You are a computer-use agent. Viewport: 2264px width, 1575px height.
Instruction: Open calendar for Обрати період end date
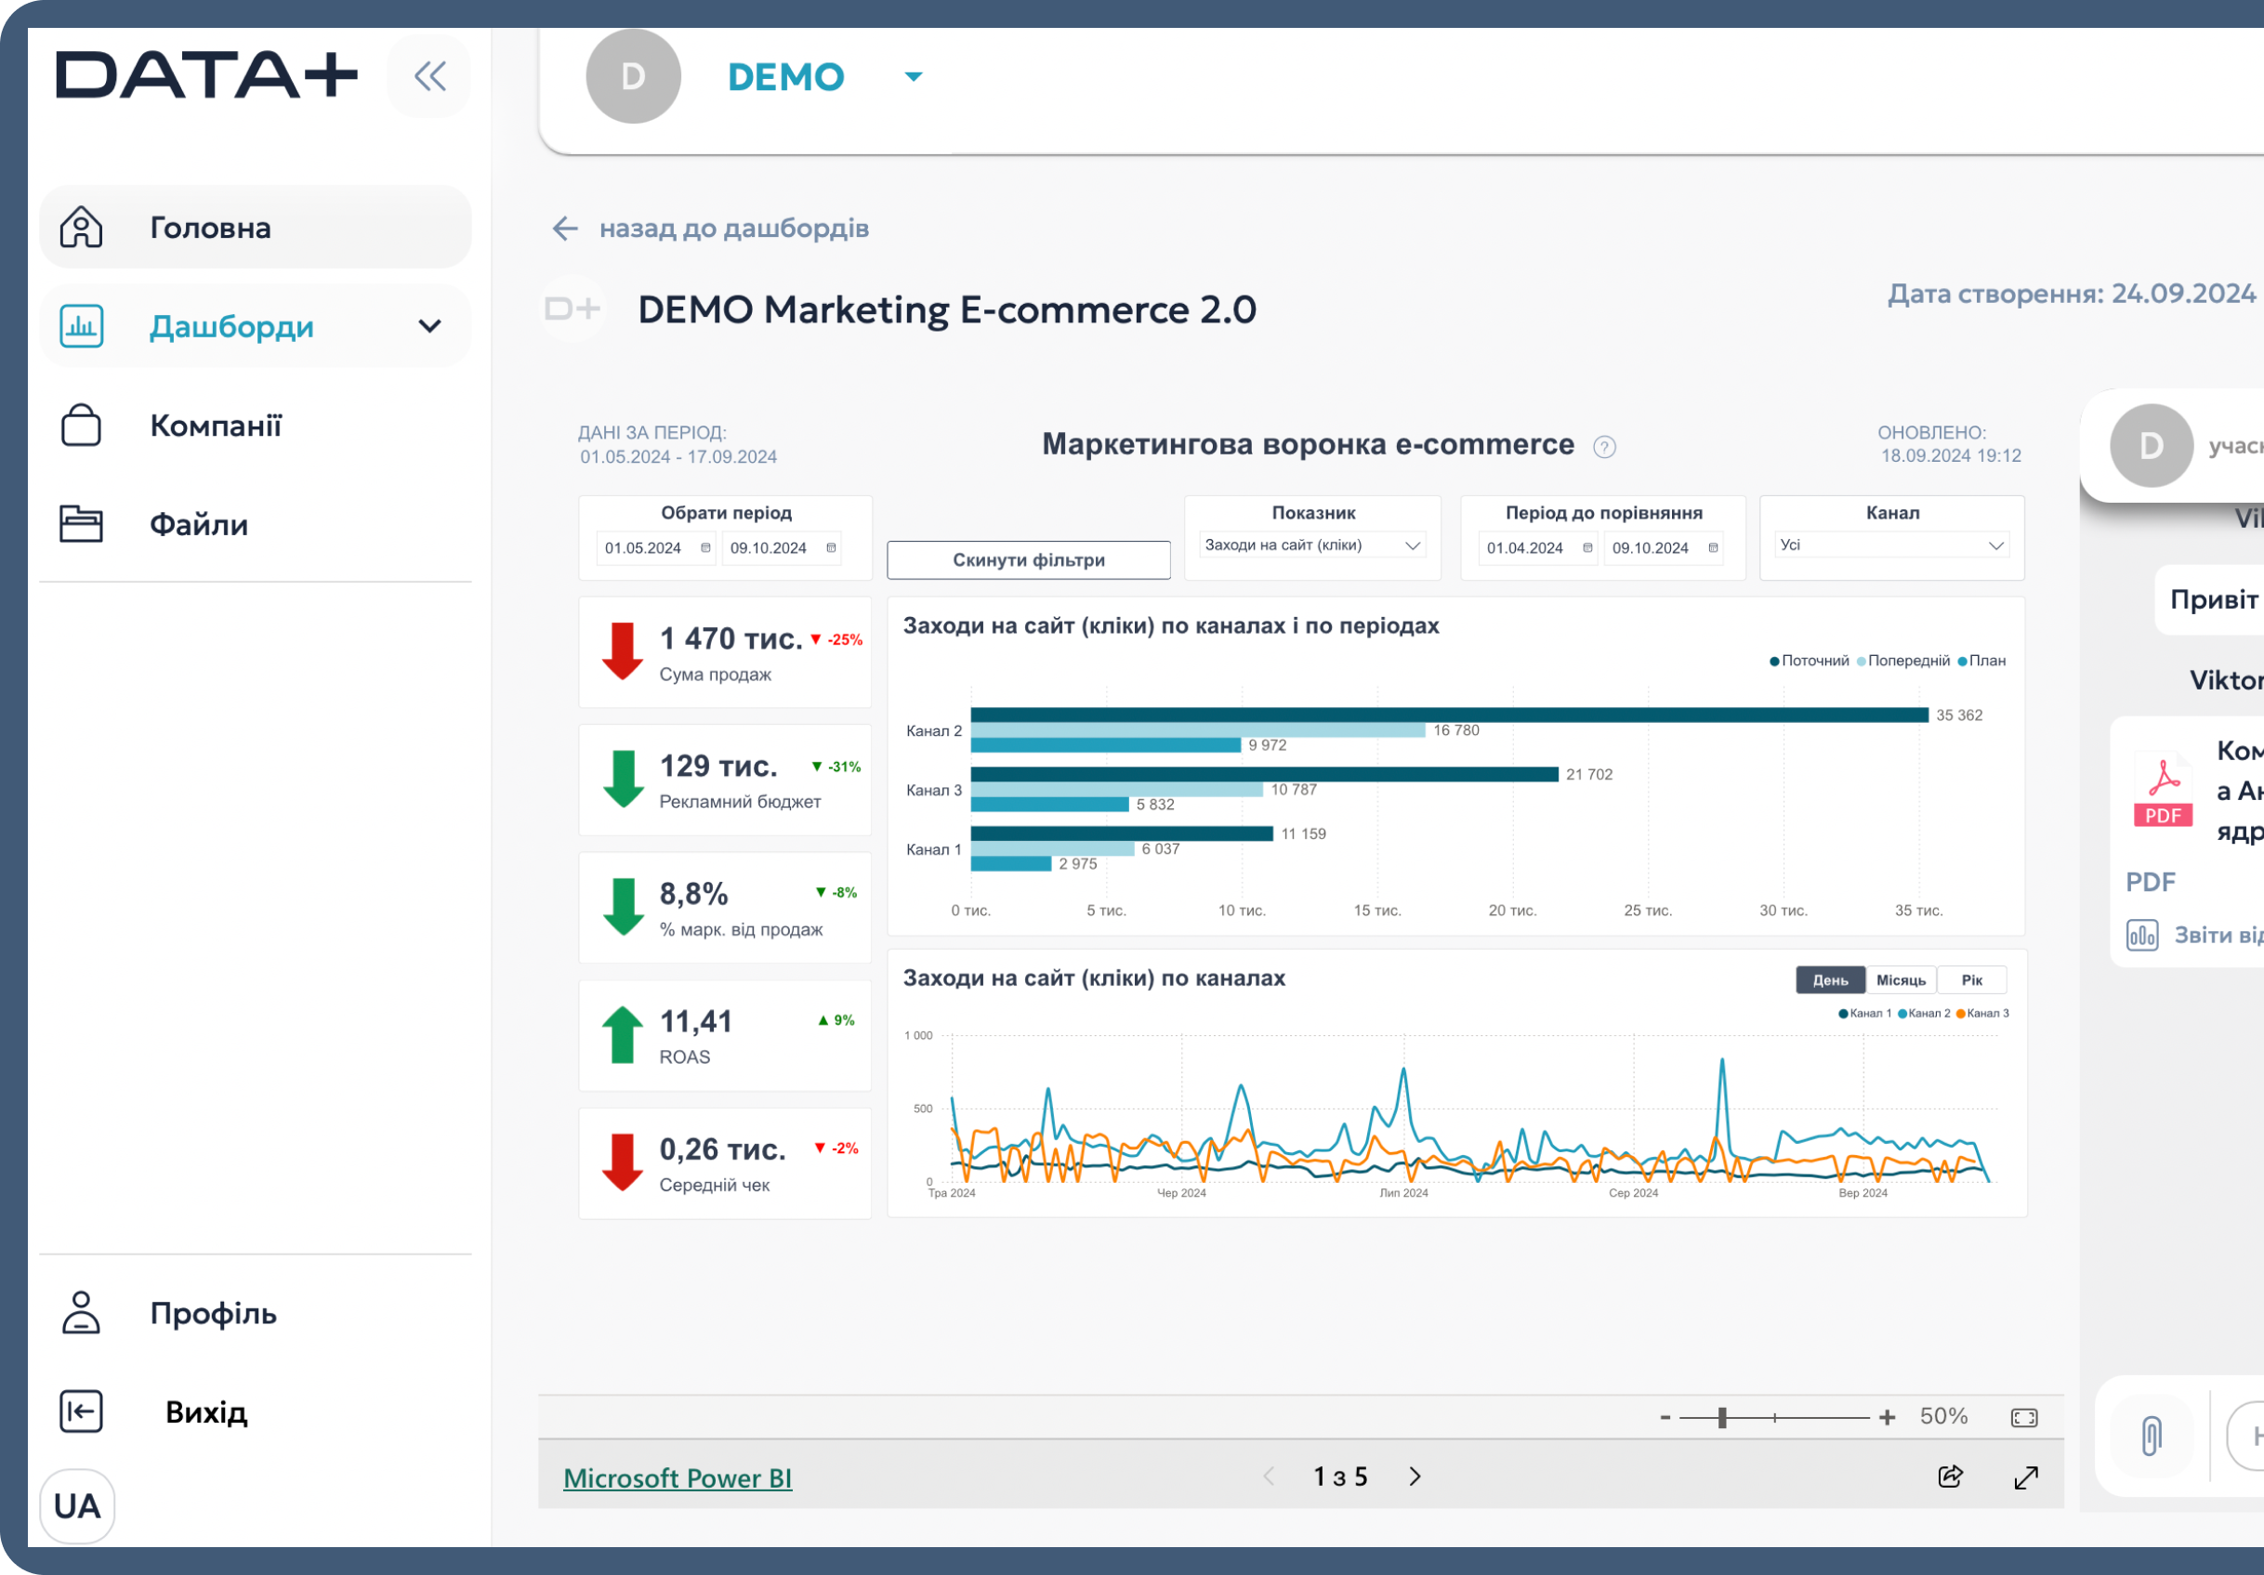coord(831,548)
